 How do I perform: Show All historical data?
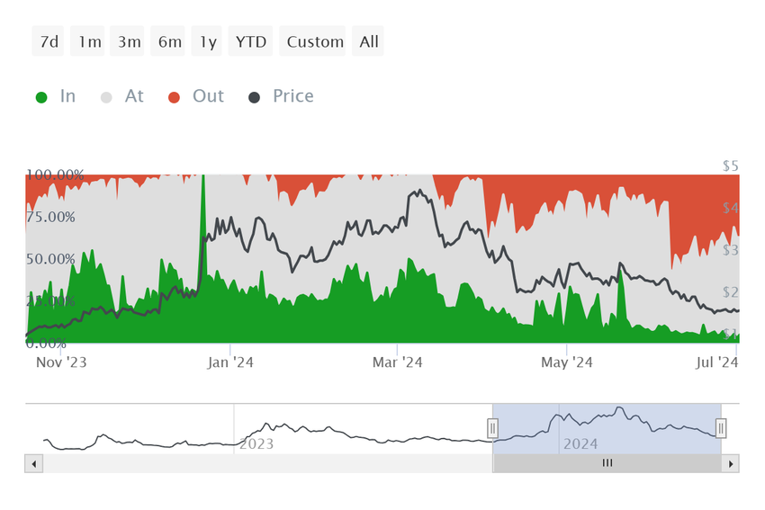pyautogui.click(x=368, y=41)
